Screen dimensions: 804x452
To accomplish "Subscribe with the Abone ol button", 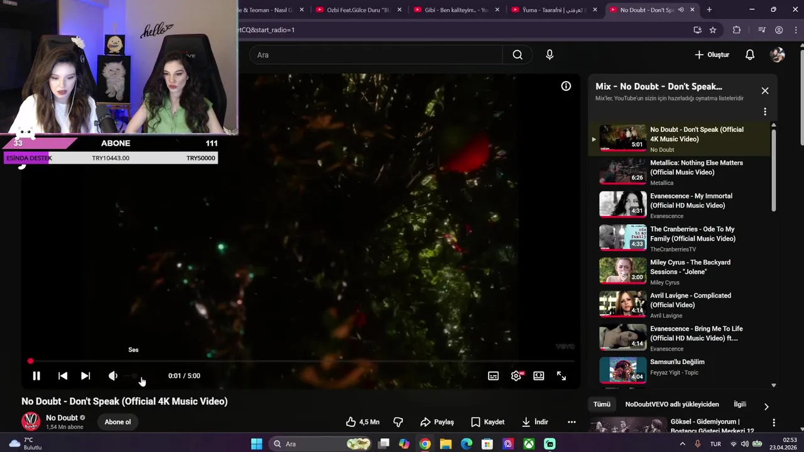I will tap(117, 422).
